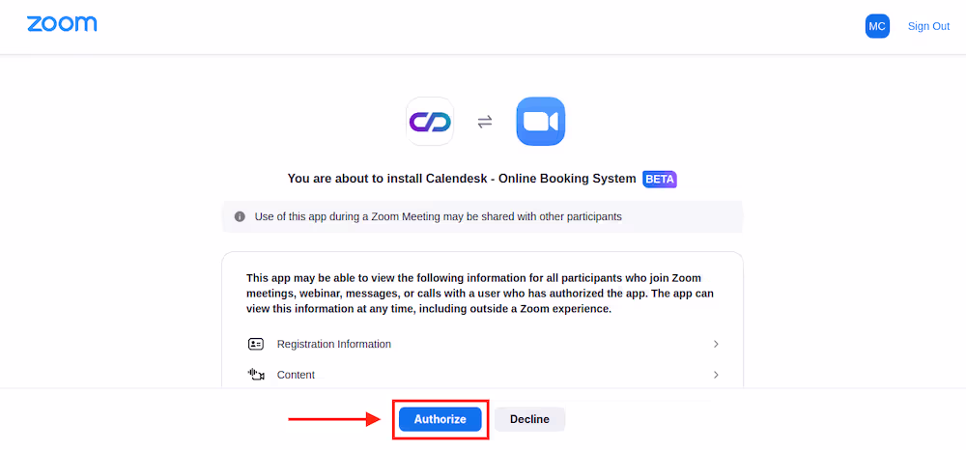This screenshot has height=450, width=966.
Task: Open the MC profile avatar
Action: [x=877, y=26]
